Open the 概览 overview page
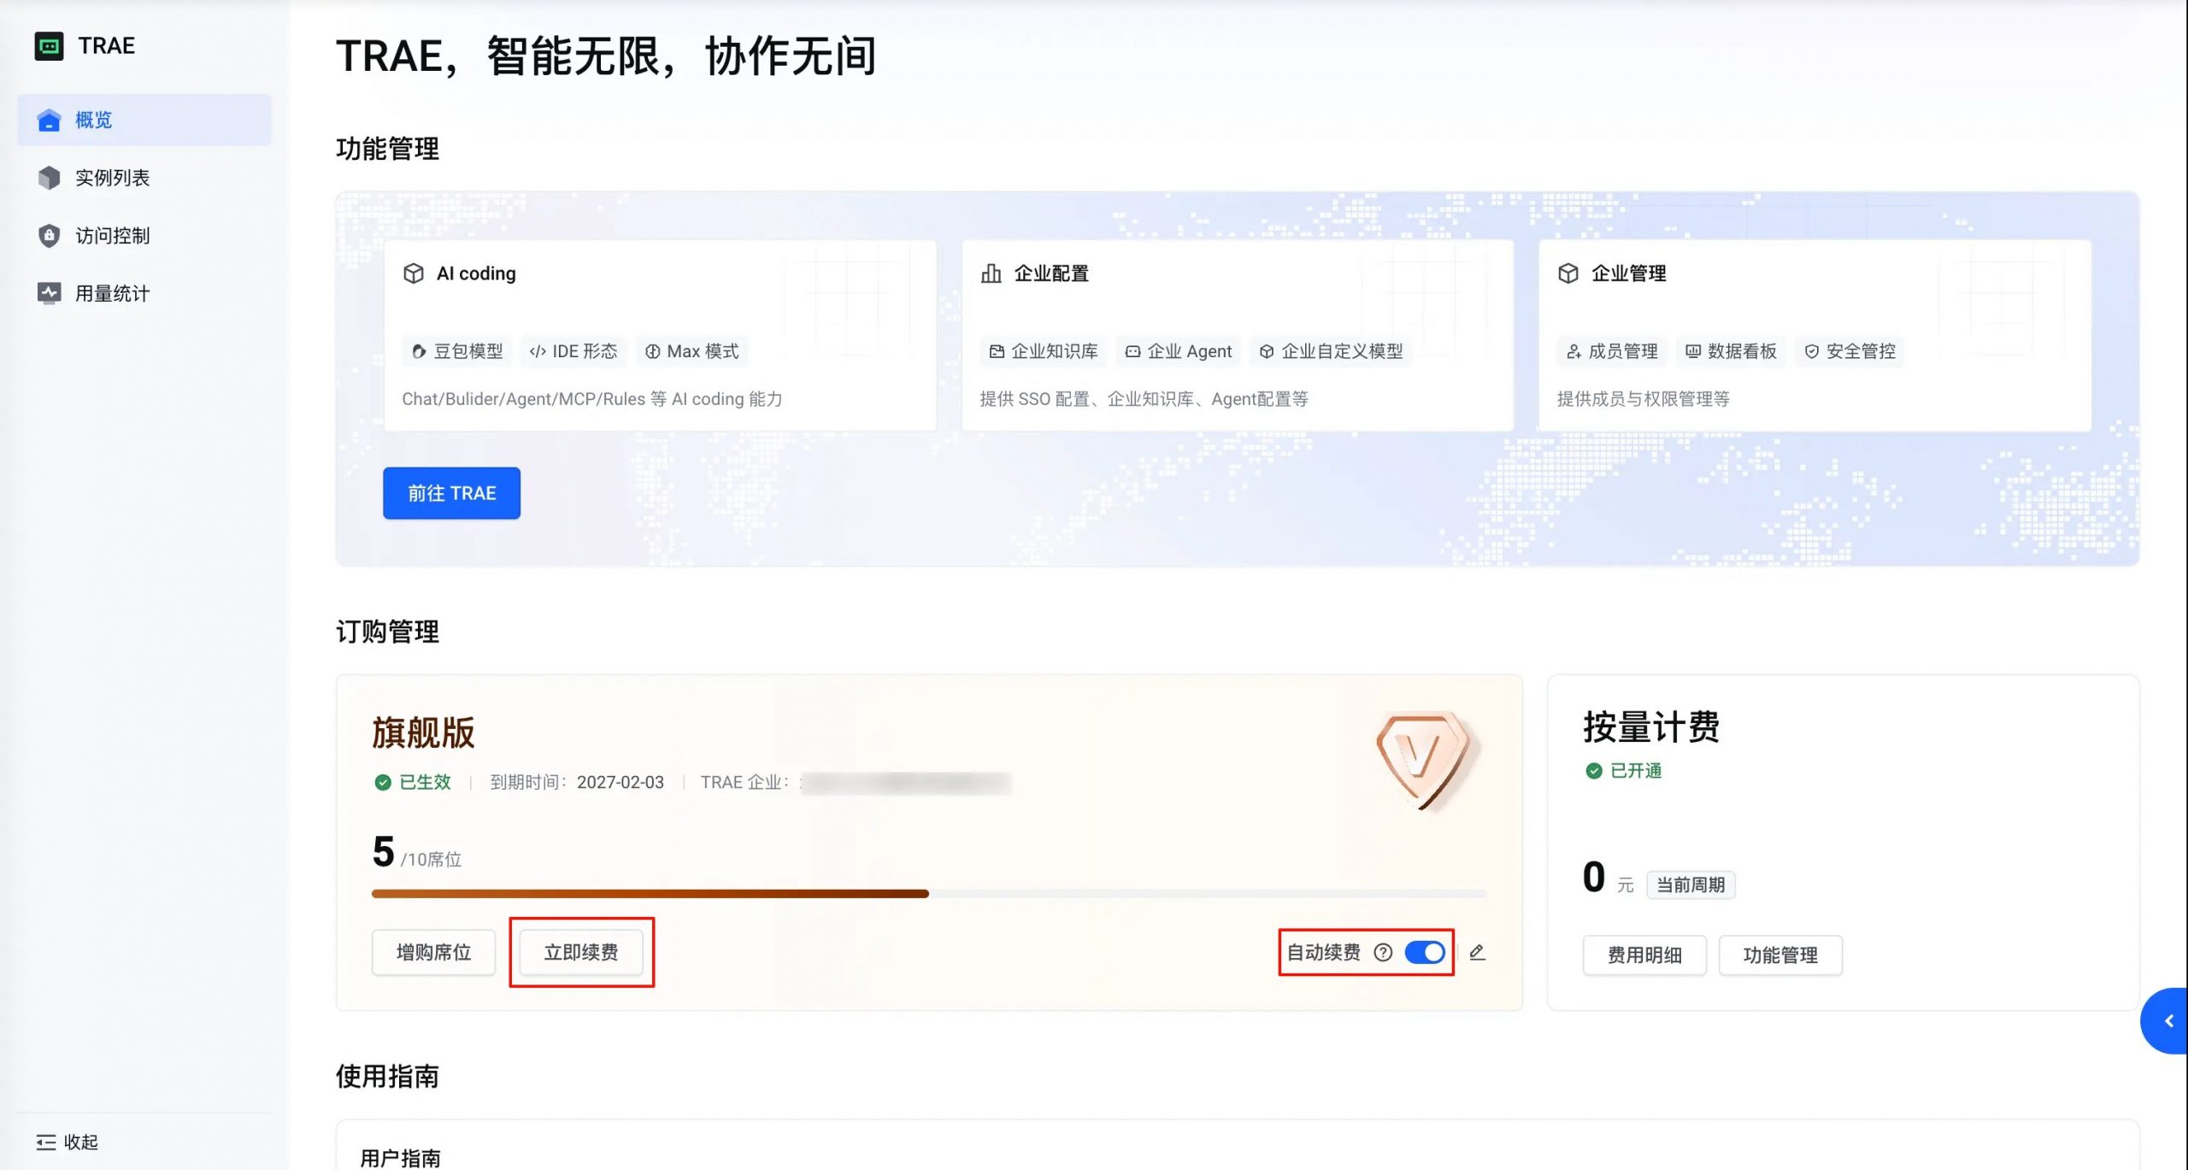 pyautogui.click(x=144, y=120)
